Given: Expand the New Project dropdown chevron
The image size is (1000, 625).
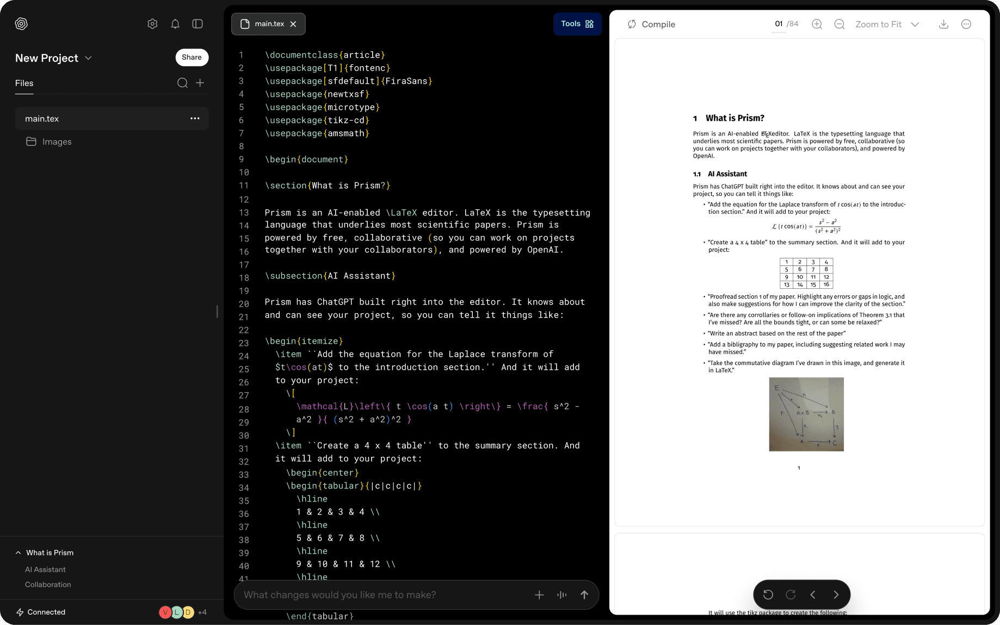Looking at the screenshot, I should click(x=88, y=58).
